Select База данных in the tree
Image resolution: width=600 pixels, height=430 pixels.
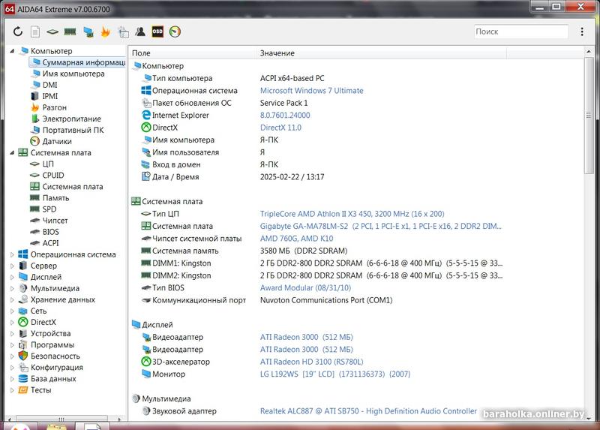pyautogui.click(x=53, y=379)
